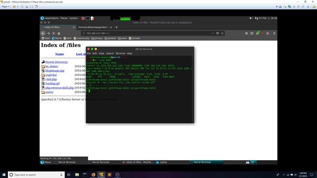Stop loading the page in Firefox
Viewport: 317px width, 178px height.
coord(53,33)
